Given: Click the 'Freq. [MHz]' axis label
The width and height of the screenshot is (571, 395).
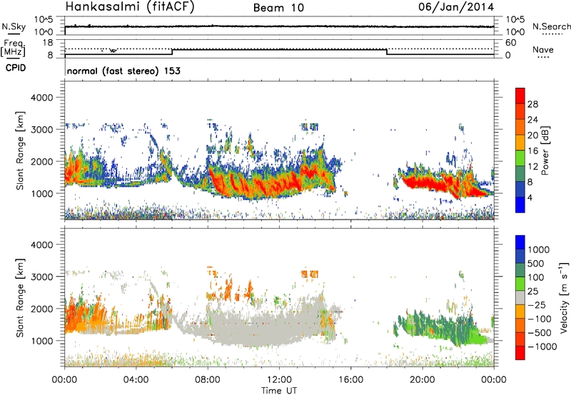Looking at the screenshot, I should (x=13, y=48).
